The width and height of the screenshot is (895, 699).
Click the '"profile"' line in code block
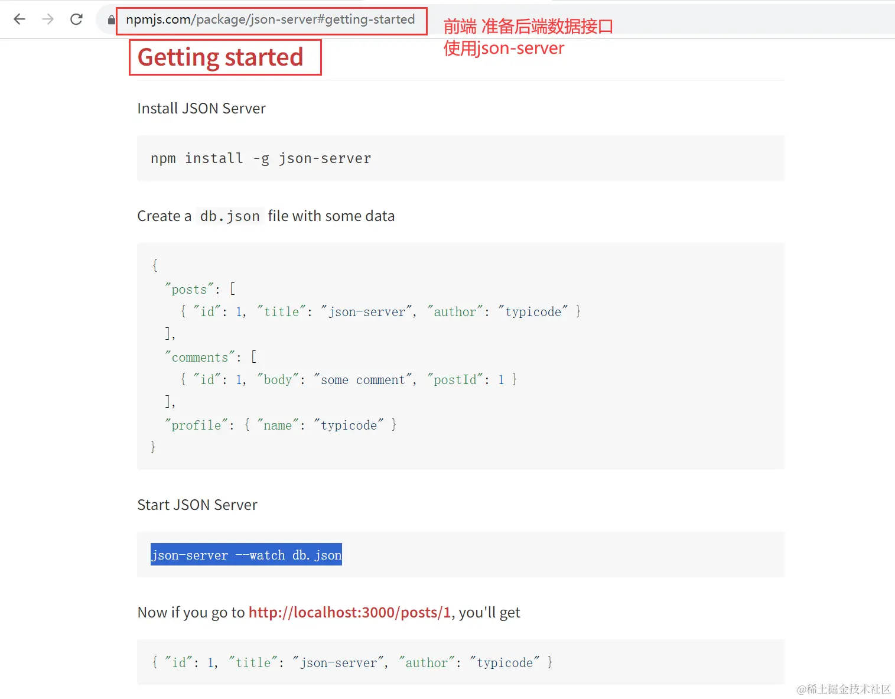tap(281, 425)
